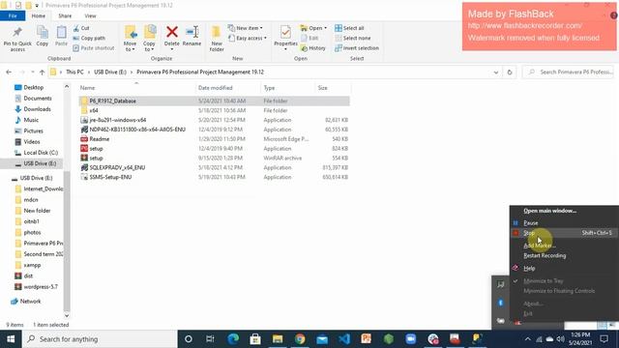Click Select none in ribbon
Image resolution: width=619 pixels, height=348 pixels.
pos(352,39)
